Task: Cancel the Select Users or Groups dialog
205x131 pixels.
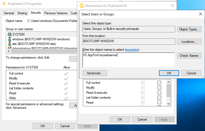Action: (x=191, y=73)
